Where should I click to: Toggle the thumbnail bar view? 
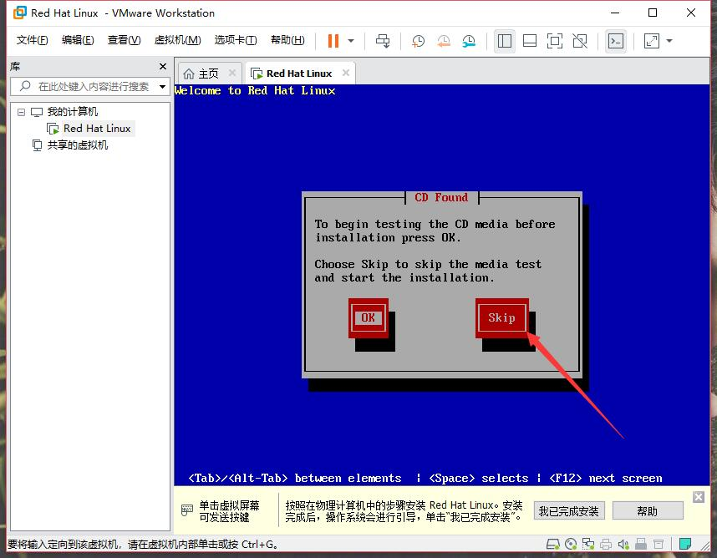click(530, 41)
